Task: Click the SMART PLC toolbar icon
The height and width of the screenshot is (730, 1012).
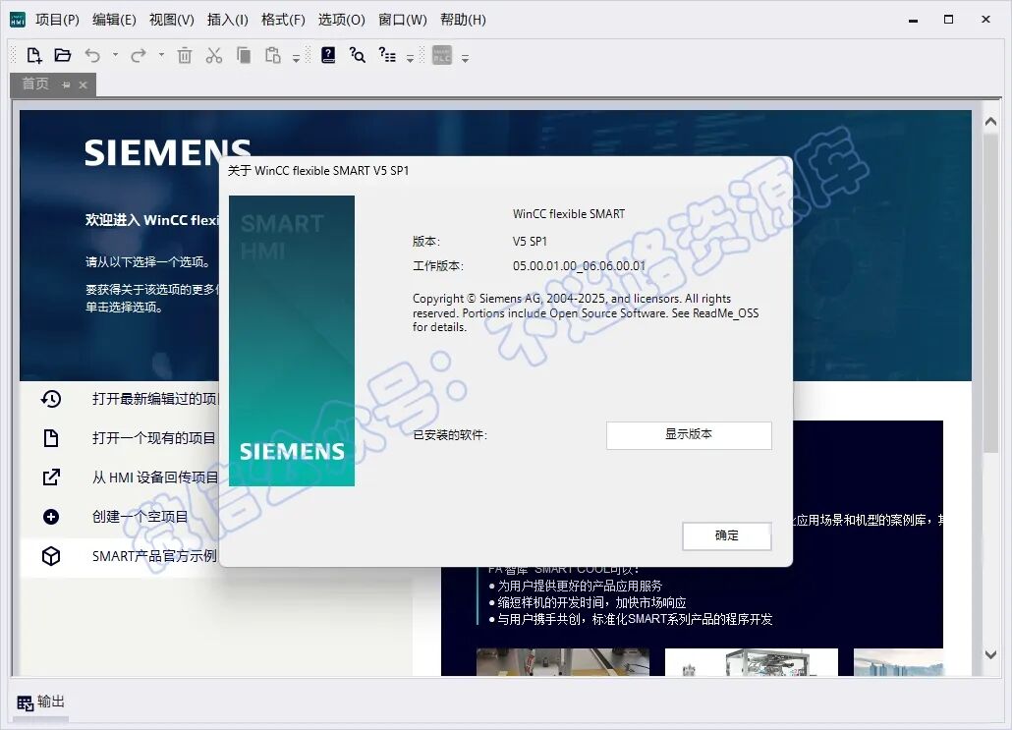Action: [x=442, y=55]
